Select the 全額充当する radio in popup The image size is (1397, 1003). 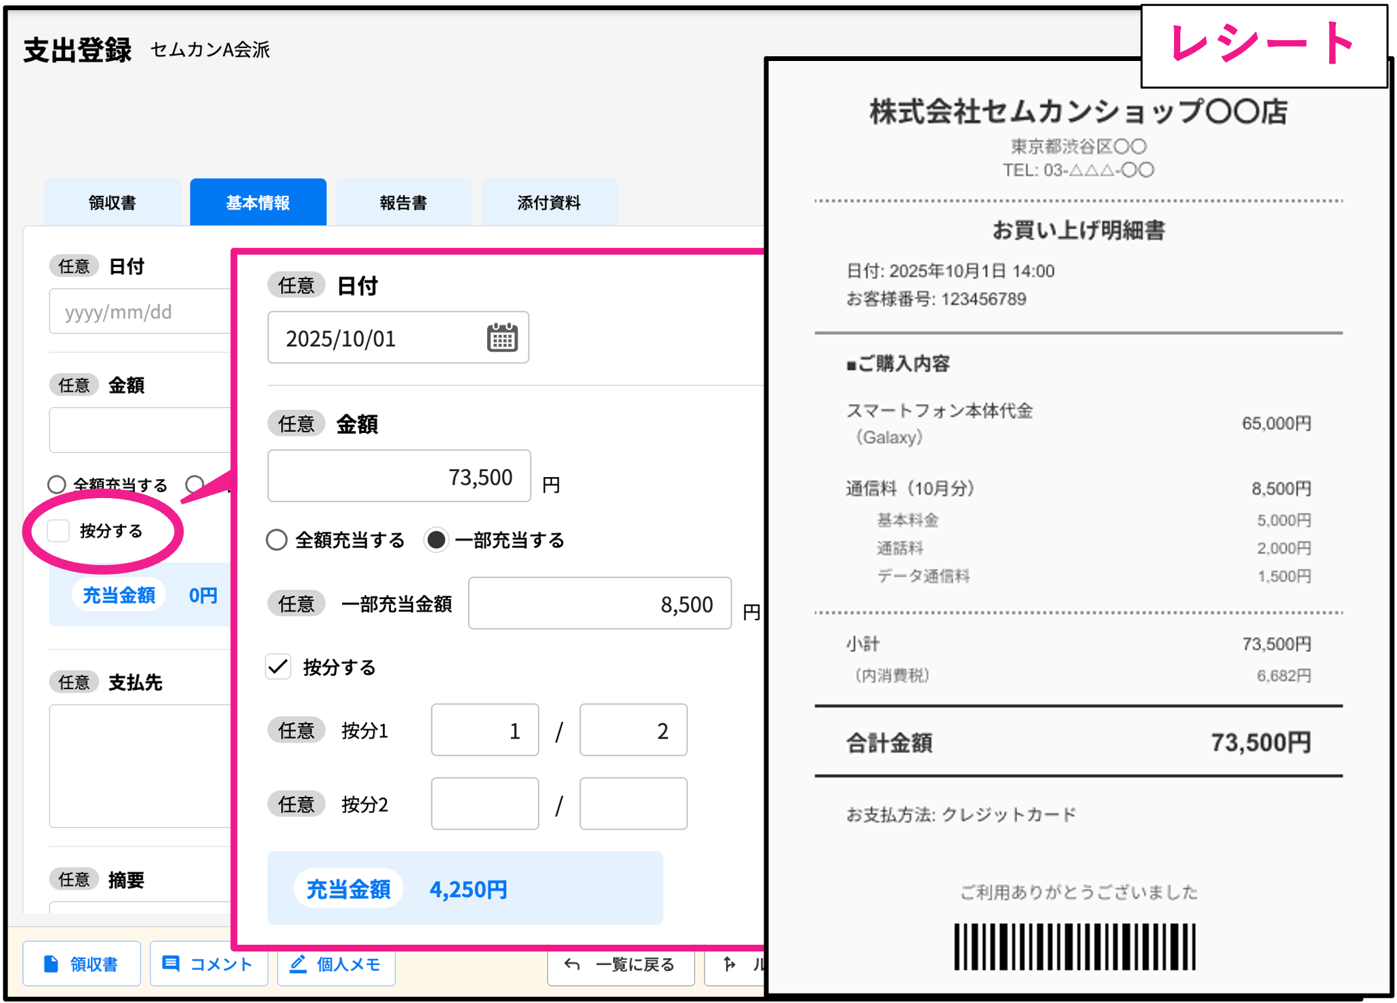pos(276,540)
